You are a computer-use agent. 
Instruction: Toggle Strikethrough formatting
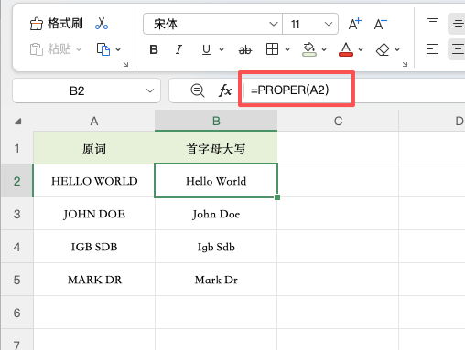(245, 49)
